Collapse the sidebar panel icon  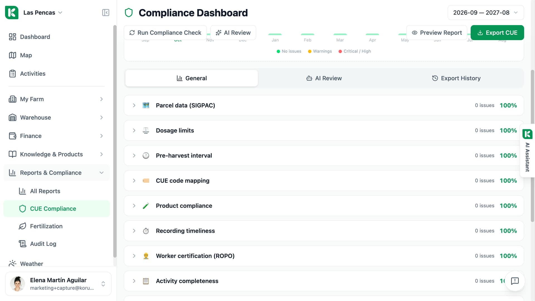(106, 13)
